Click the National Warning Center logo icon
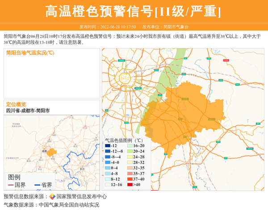This screenshot has height=210, width=268. 52,197
